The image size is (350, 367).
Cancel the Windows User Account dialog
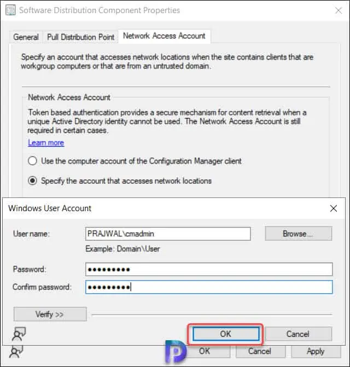tap(298, 334)
